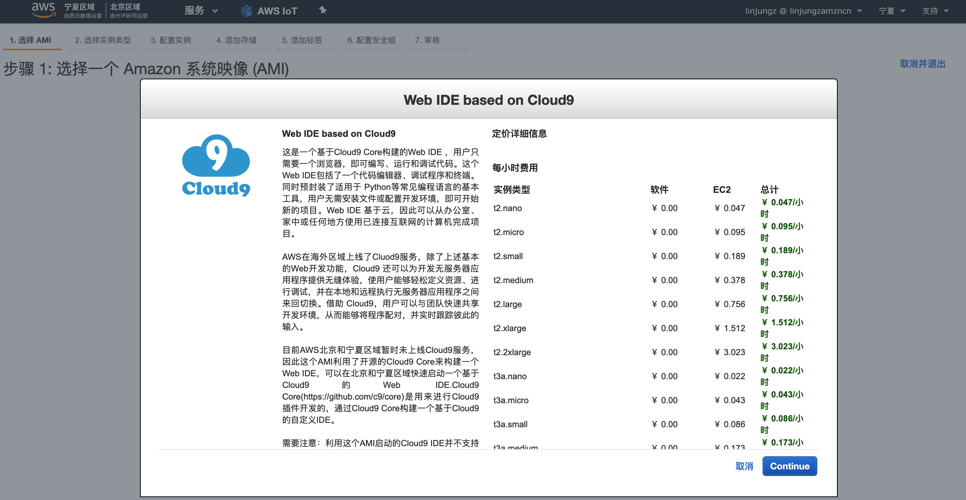Click the AWS logo icon
966x500 pixels.
pyautogui.click(x=43, y=10)
